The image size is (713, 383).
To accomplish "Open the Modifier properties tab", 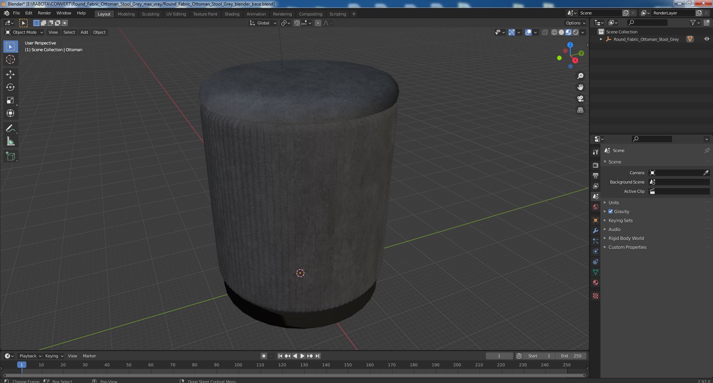I will [x=596, y=230].
